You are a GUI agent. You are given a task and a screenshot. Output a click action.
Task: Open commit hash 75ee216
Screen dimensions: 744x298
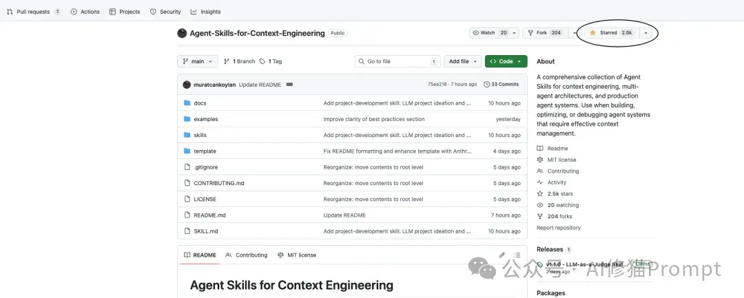[437, 85]
